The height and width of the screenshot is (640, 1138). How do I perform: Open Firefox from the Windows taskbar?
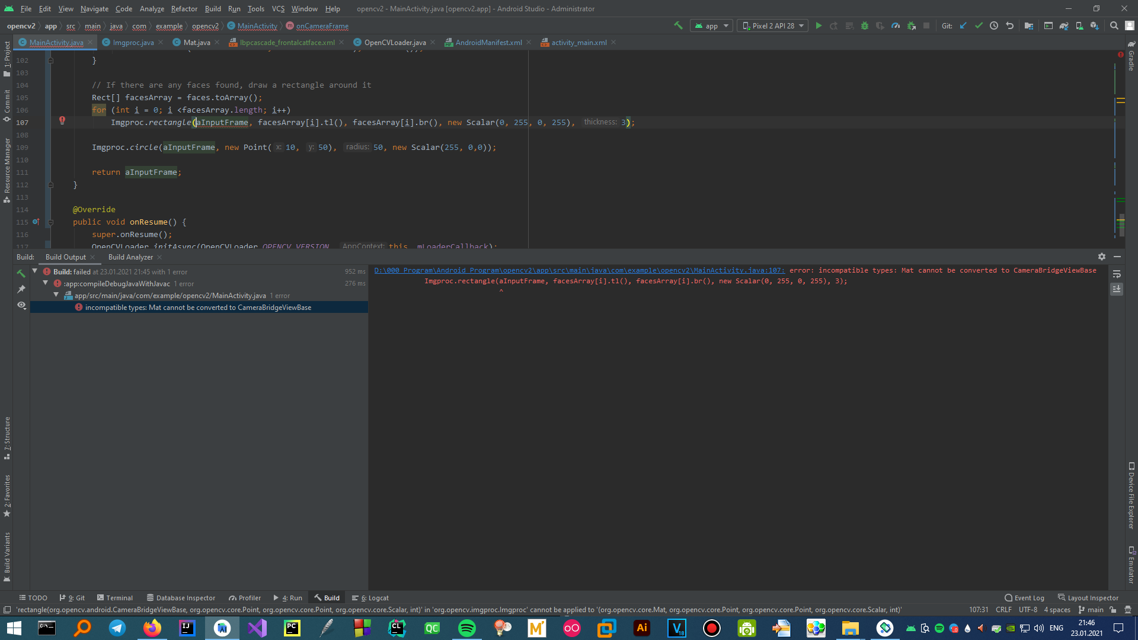[x=152, y=628]
